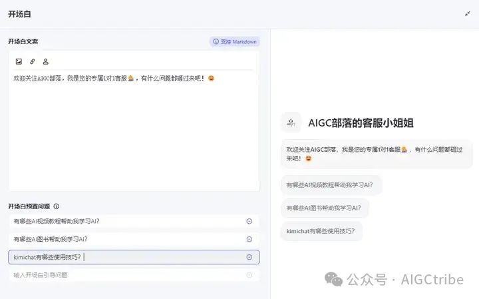Click the 支持 Markdown badge
The image size is (479, 299).
(234, 41)
